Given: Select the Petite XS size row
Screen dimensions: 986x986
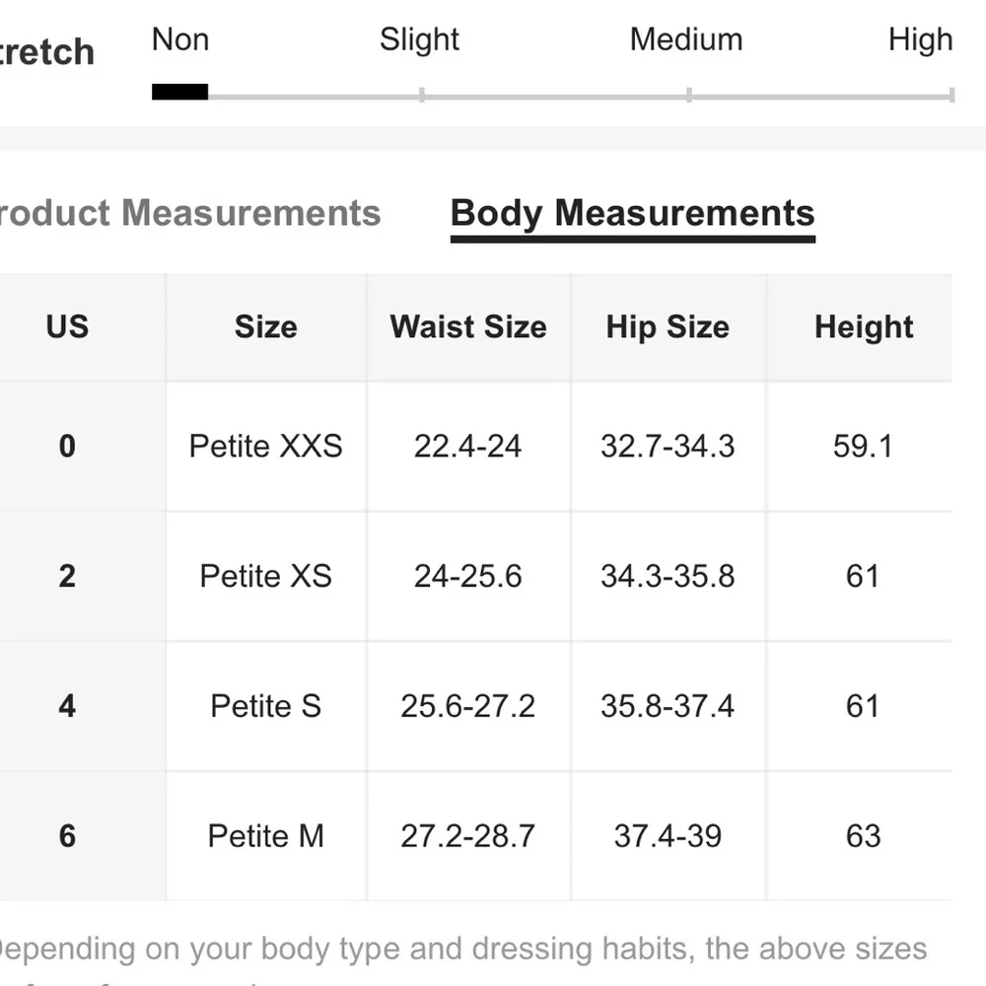Looking at the screenshot, I should pos(265,576).
